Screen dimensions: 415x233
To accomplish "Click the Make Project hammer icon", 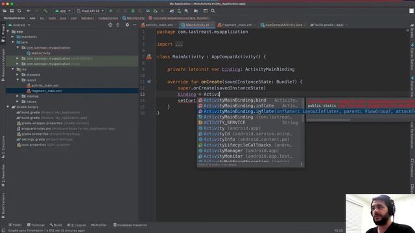I will coord(45,11).
